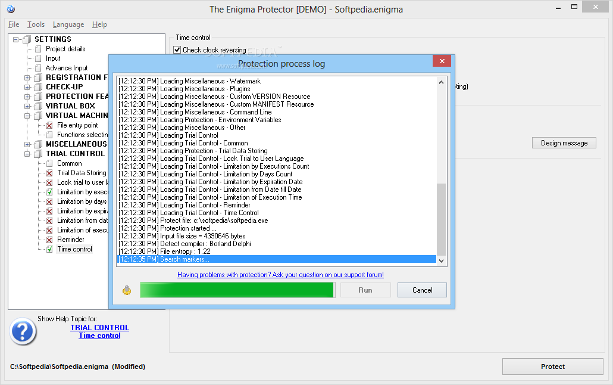
Task: Click the small bell icon beside progress bar
Action: (127, 290)
